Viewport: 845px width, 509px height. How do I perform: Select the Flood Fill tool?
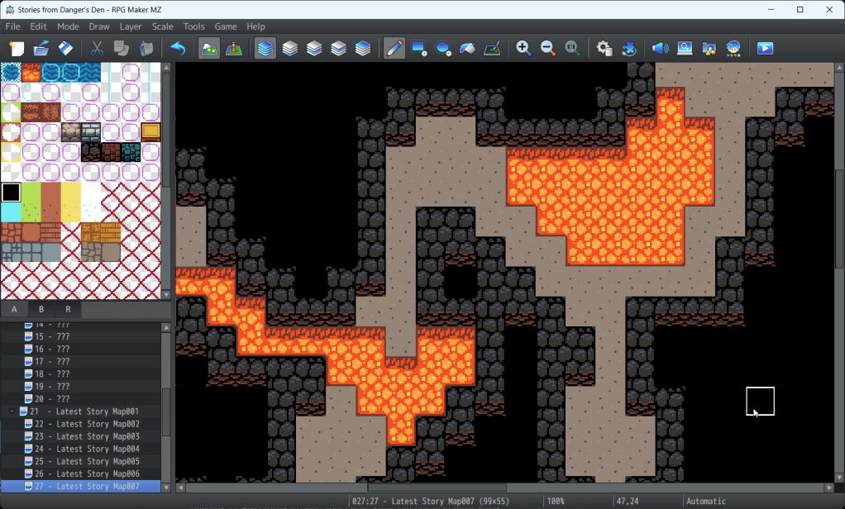coord(468,49)
